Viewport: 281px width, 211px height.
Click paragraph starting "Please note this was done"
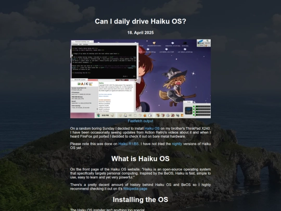tap(140, 146)
